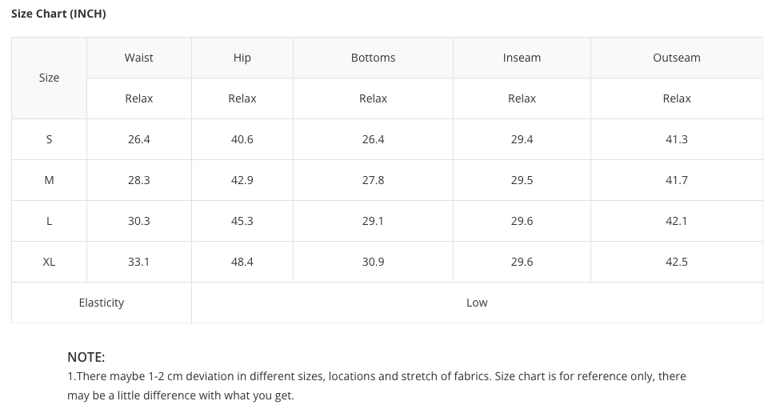Select the Outseam column header

pos(676,58)
